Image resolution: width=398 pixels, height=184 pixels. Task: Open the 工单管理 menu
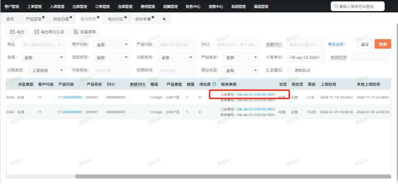(x=35, y=6)
